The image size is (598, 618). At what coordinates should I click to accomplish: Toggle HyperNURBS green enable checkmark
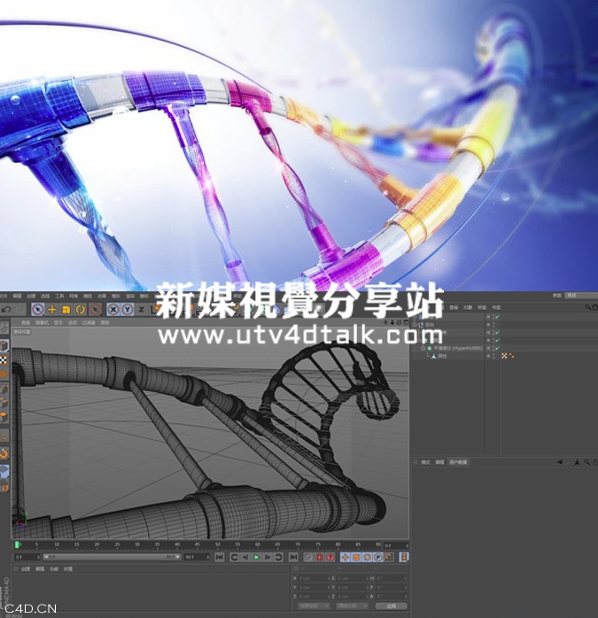[497, 349]
